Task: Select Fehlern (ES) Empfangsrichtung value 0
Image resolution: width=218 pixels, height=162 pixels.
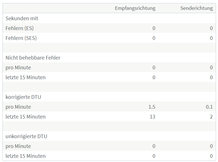Action: click(154, 28)
